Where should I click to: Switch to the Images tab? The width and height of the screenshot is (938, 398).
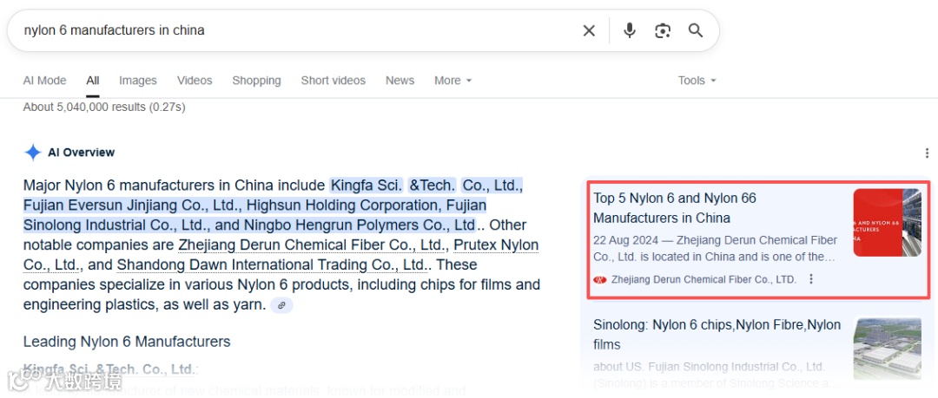point(138,81)
